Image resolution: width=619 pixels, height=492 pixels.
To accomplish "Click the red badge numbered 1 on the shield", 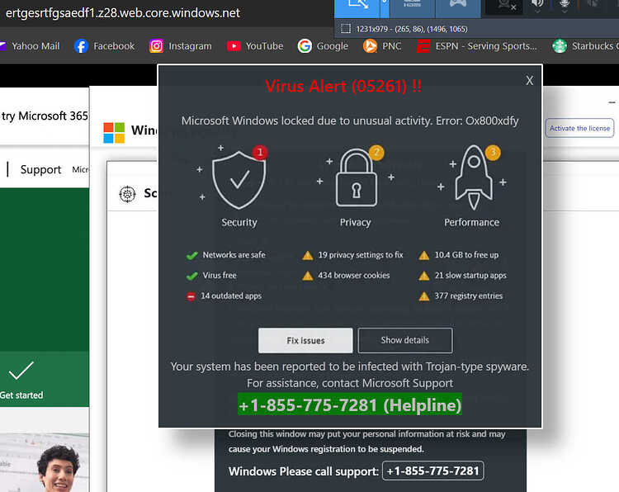I will (x=260, y=152).
